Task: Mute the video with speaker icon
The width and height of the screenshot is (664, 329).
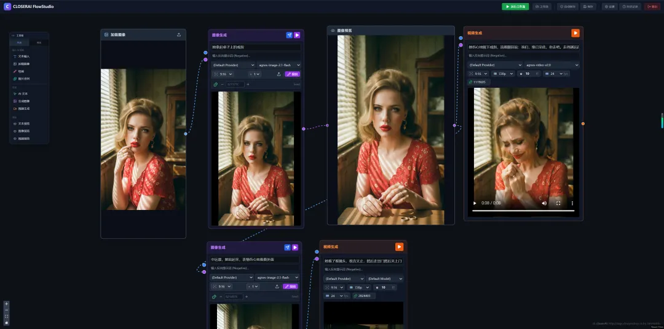Action: click(544, 203)
